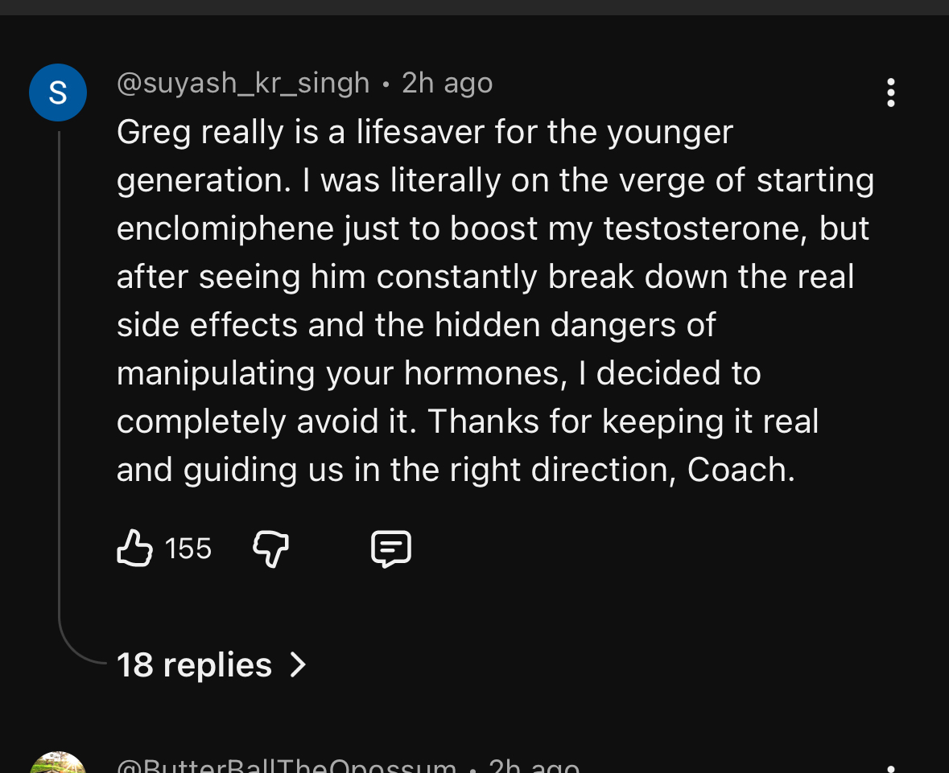Visit the @suyash_kr_singh channel link
The image size is (949, 773).
[x=243, y=83]
